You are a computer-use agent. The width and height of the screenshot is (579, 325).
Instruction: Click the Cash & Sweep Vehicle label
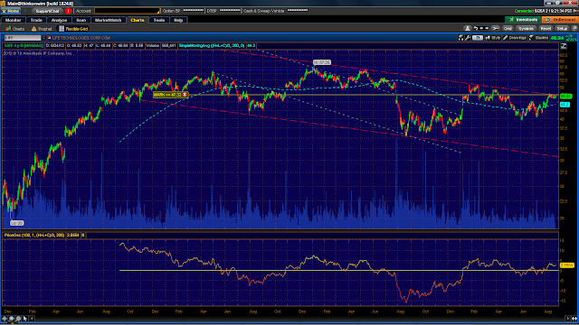[263, 11]
